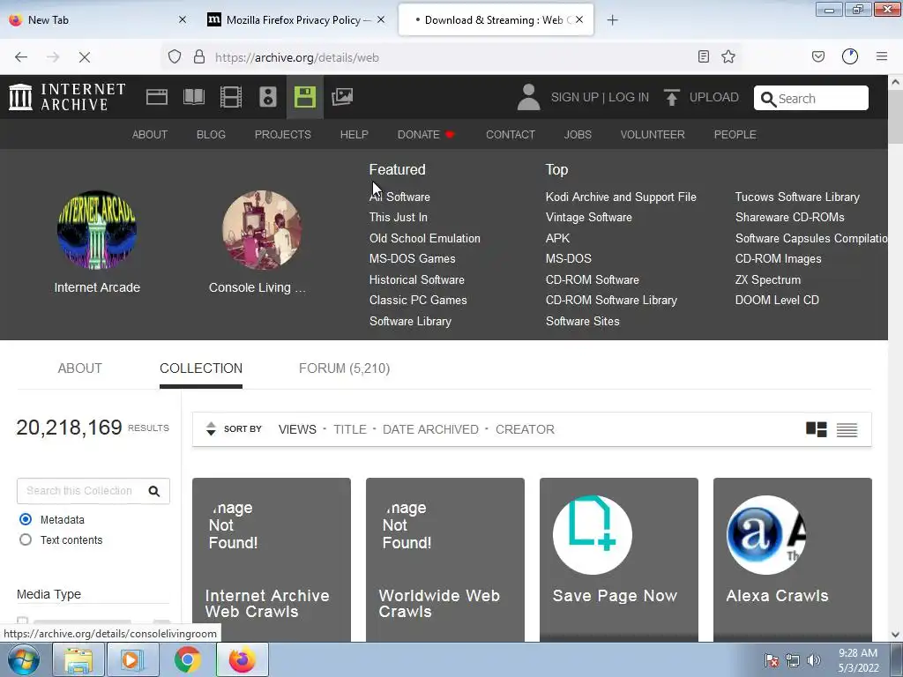Click the user avatar icon
This screenshot has height=677, width=903.
coord(528,97)
